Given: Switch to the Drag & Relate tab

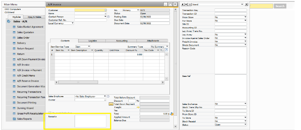Looking at the screenshot, I should [34, 17].
